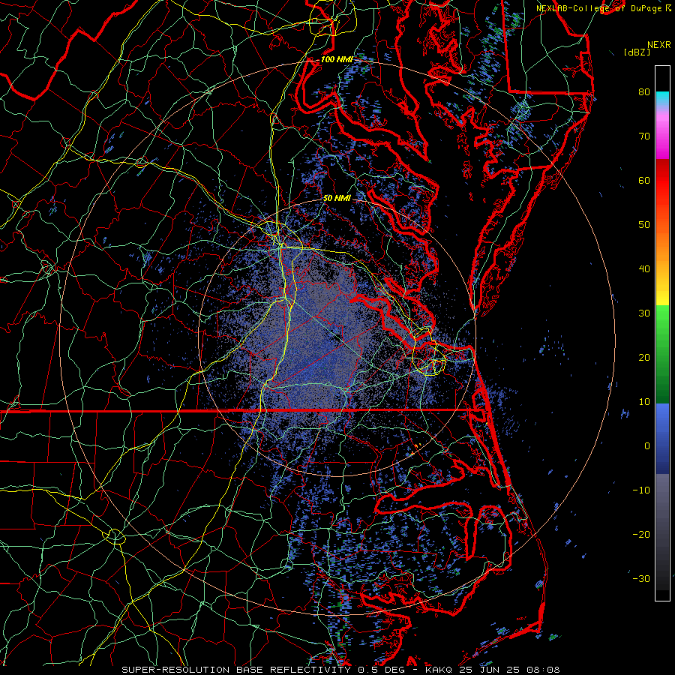Click the SUPER-RESOLUTION BASE REFLECTIVITY caption
The image size is (675, 675).
tap(236, 670)
